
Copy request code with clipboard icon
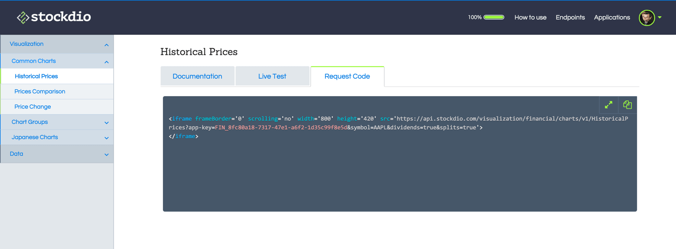(x=627, y=105)
